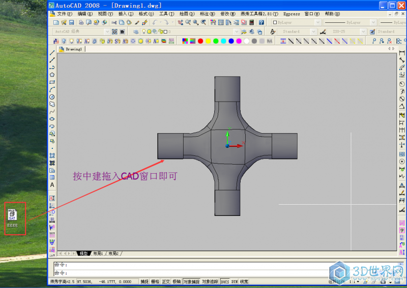Open the ByLayer linetype dropdown
This screenshot has height=288, width=407.
pyautogui.click(x=373, y=22)
